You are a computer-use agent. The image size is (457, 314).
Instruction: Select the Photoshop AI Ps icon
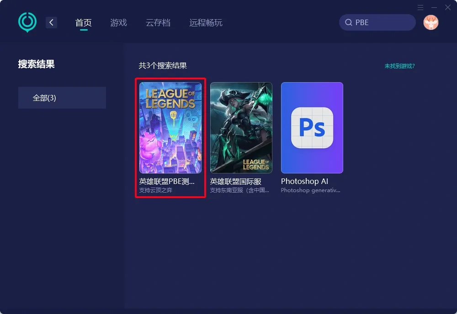pos(312,128)
